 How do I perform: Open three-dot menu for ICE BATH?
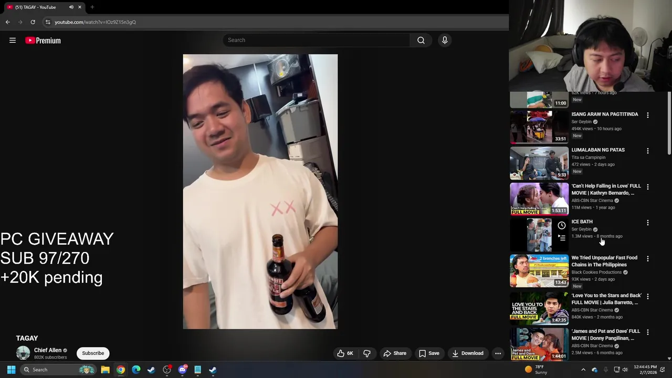pos(647,223)
